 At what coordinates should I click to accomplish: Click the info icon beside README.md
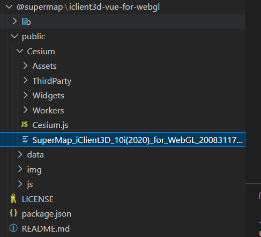[13, 228]
